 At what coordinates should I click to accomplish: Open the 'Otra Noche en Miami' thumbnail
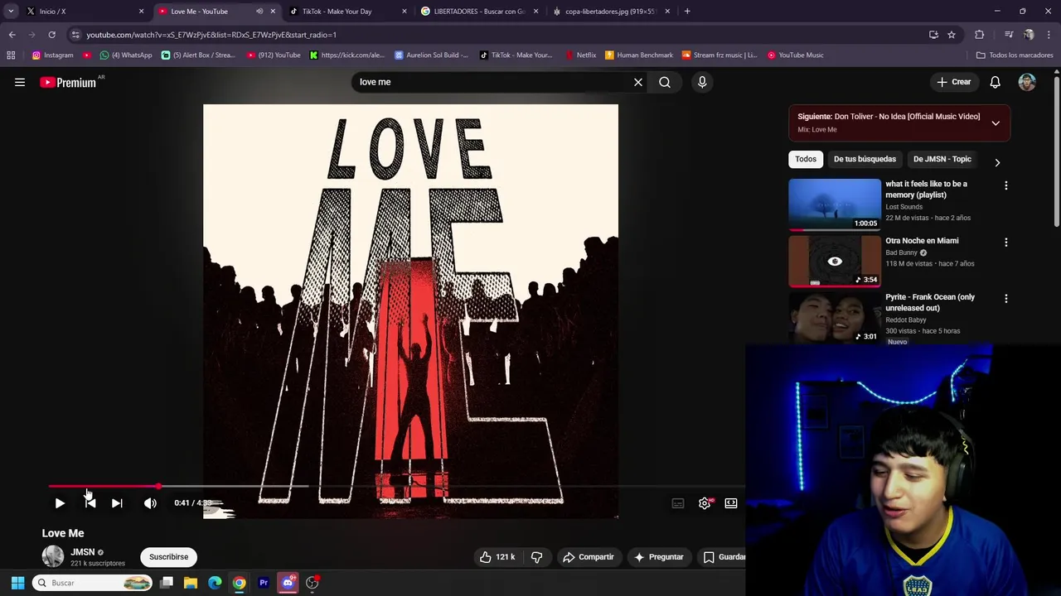[835, 262]
